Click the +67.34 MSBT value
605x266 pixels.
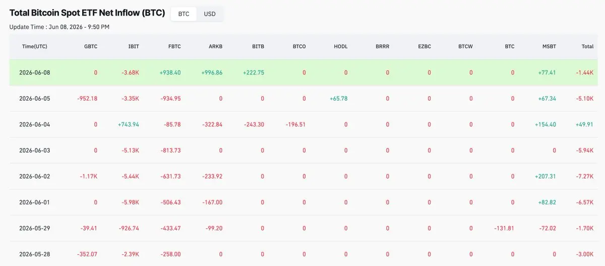click(547, 98)
